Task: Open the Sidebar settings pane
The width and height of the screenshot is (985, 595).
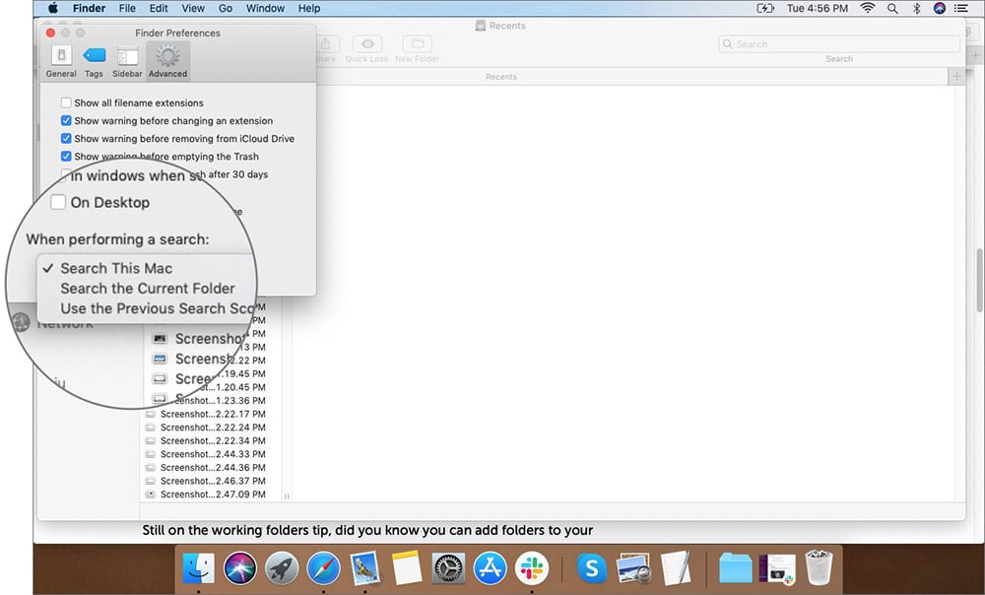Action: pos(127,57)
